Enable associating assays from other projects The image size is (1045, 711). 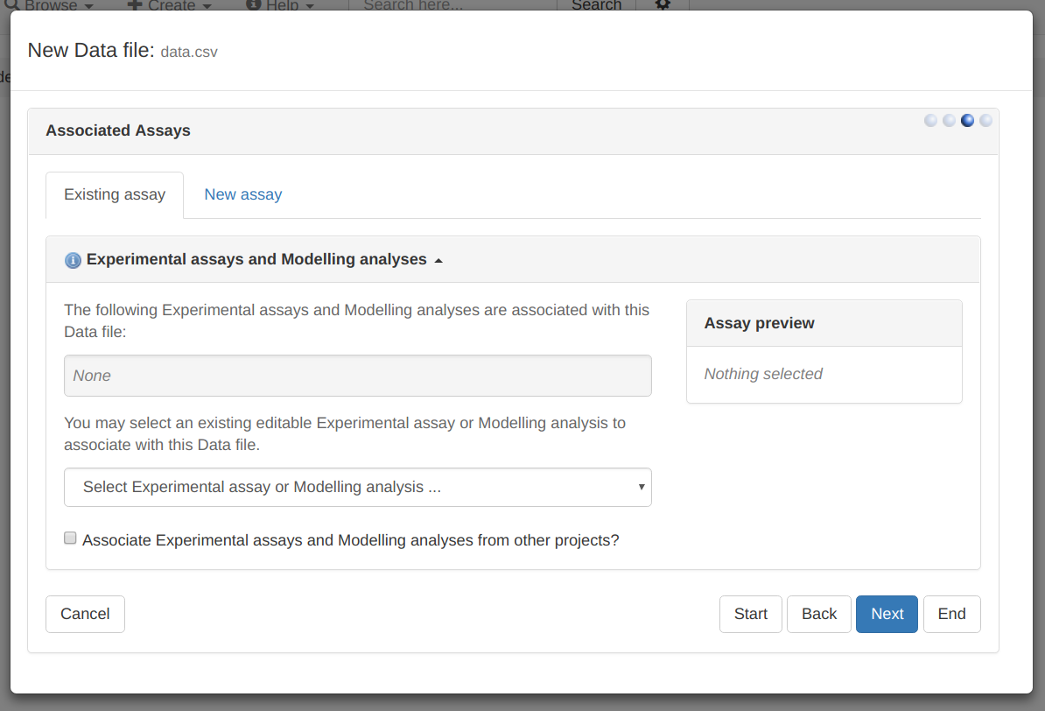pos(70,539)
